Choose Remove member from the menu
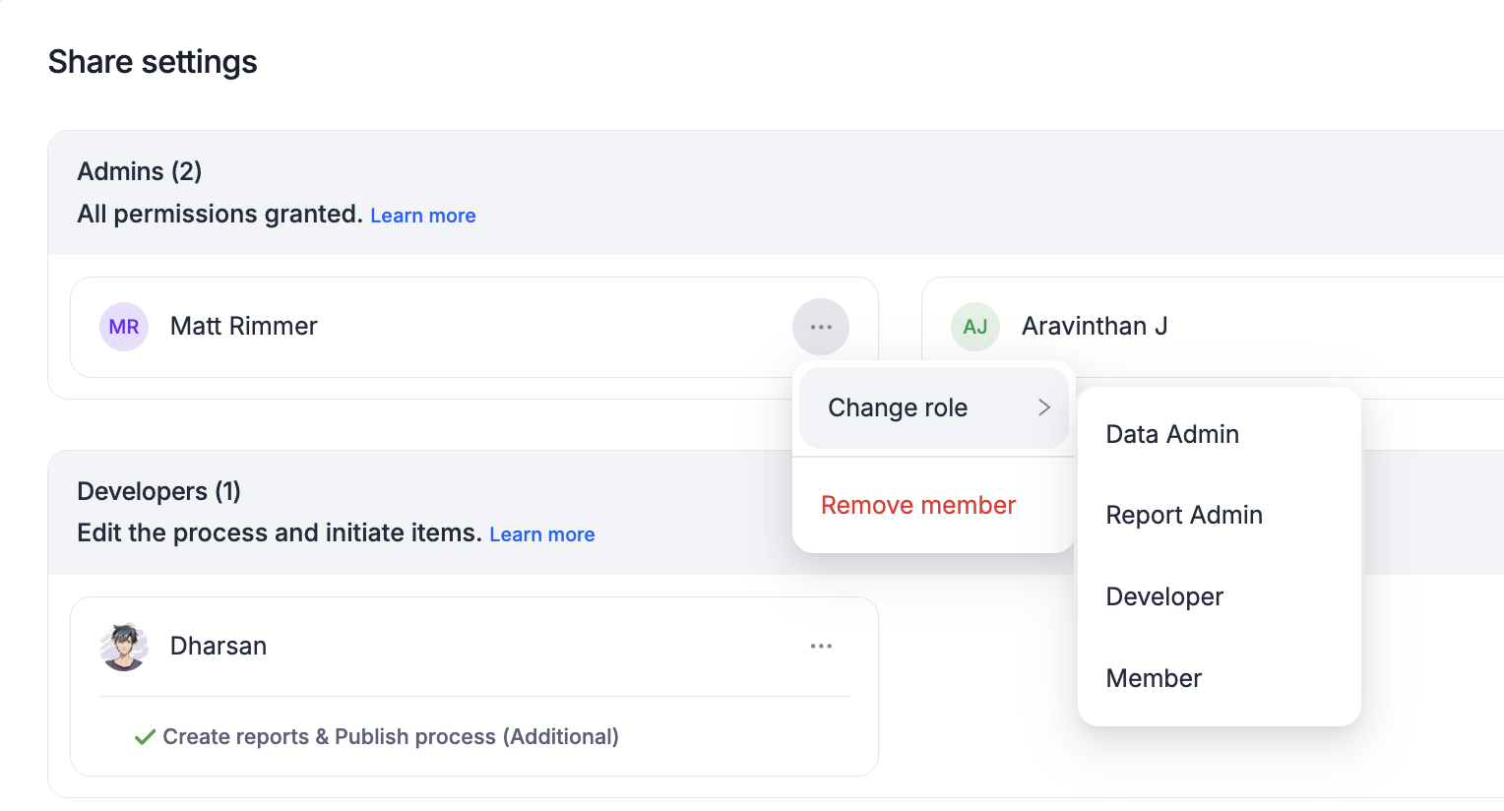This screenshot has width=1504, height=811. pyautogui.click(x=918, y=505)
